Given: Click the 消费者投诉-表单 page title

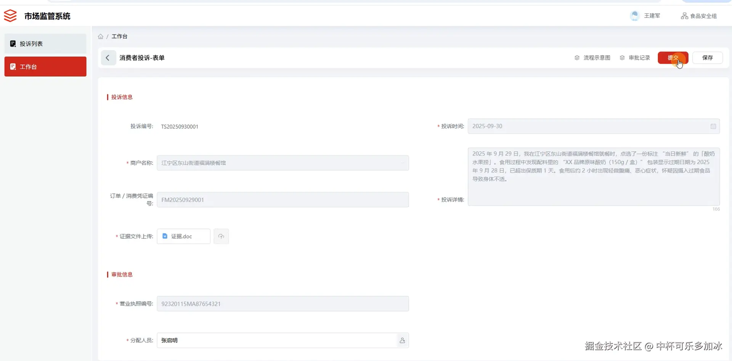Looking at the screenshot, I should pyautogui.click(x=142, y=58).
